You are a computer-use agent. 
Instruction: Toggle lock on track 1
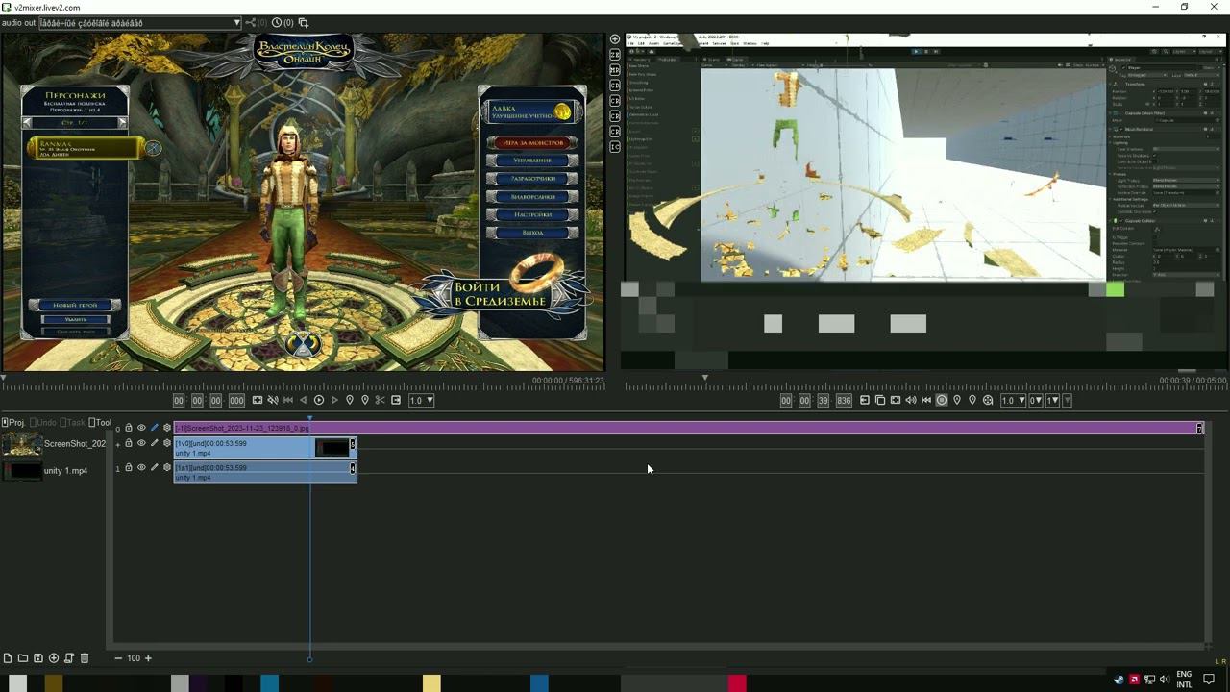[x=129, y=468]
